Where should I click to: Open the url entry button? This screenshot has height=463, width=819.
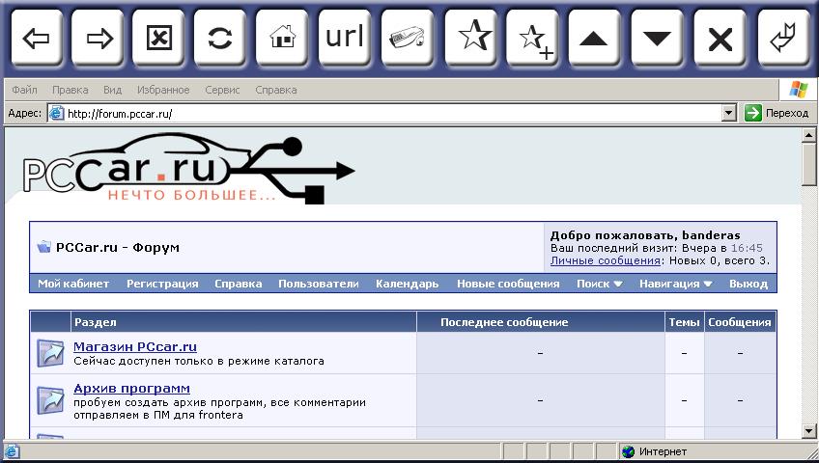(345, 38)
